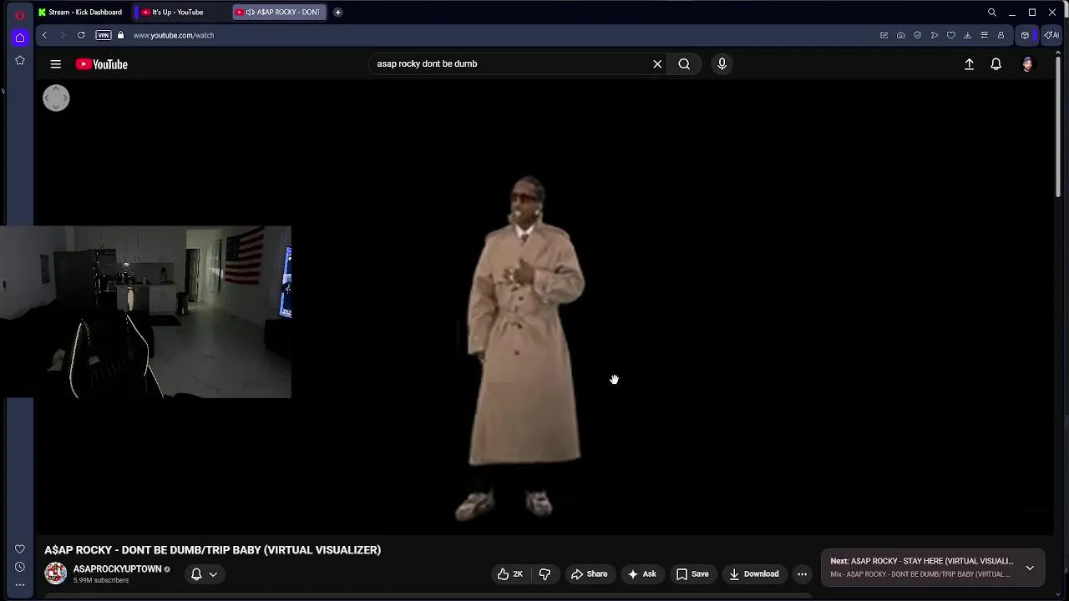Image resolution: width=1069 pixels, height=601 pixels.
Task: Run the YouTube search magnifier button
Action: 684,63
